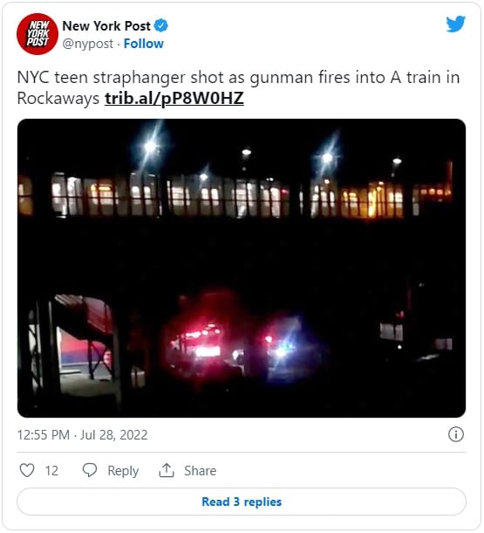
Task: Select the Reply text label
Action: 123,471
